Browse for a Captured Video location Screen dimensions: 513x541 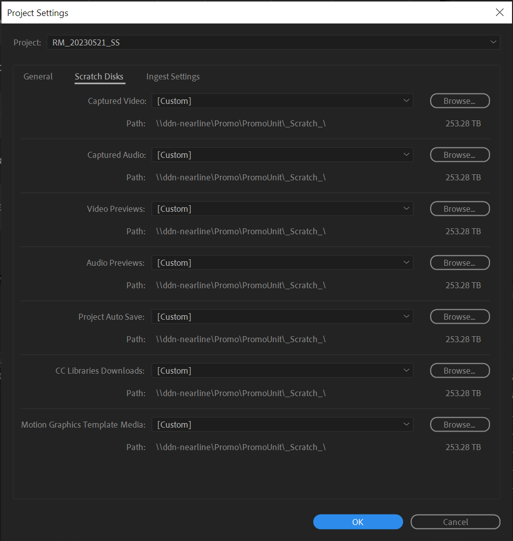pos(460,100)
